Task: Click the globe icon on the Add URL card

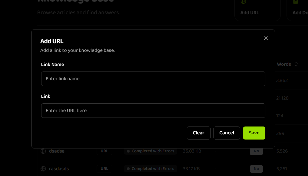Action: point(243,2)
